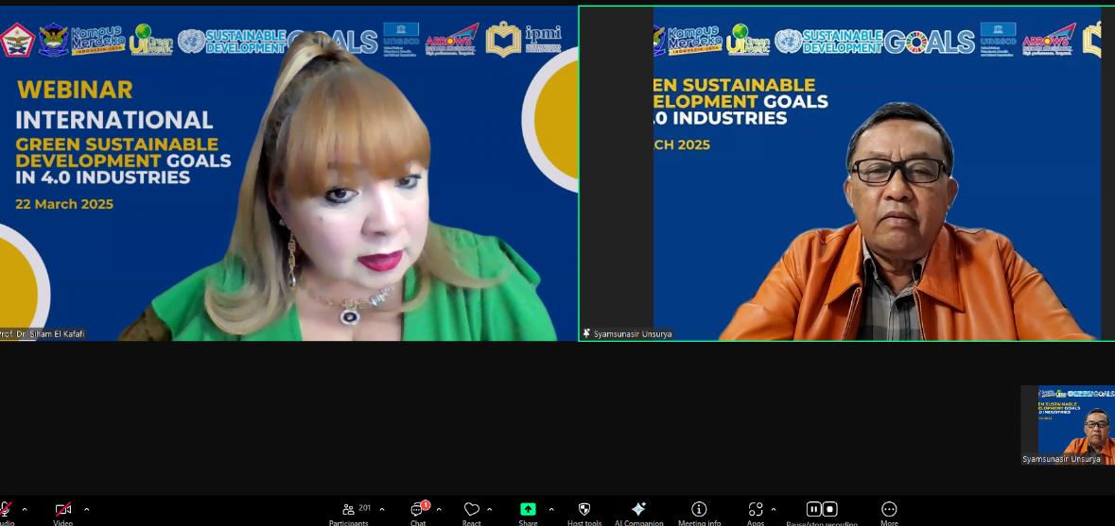Open the Participants panel

pos(350,510)
